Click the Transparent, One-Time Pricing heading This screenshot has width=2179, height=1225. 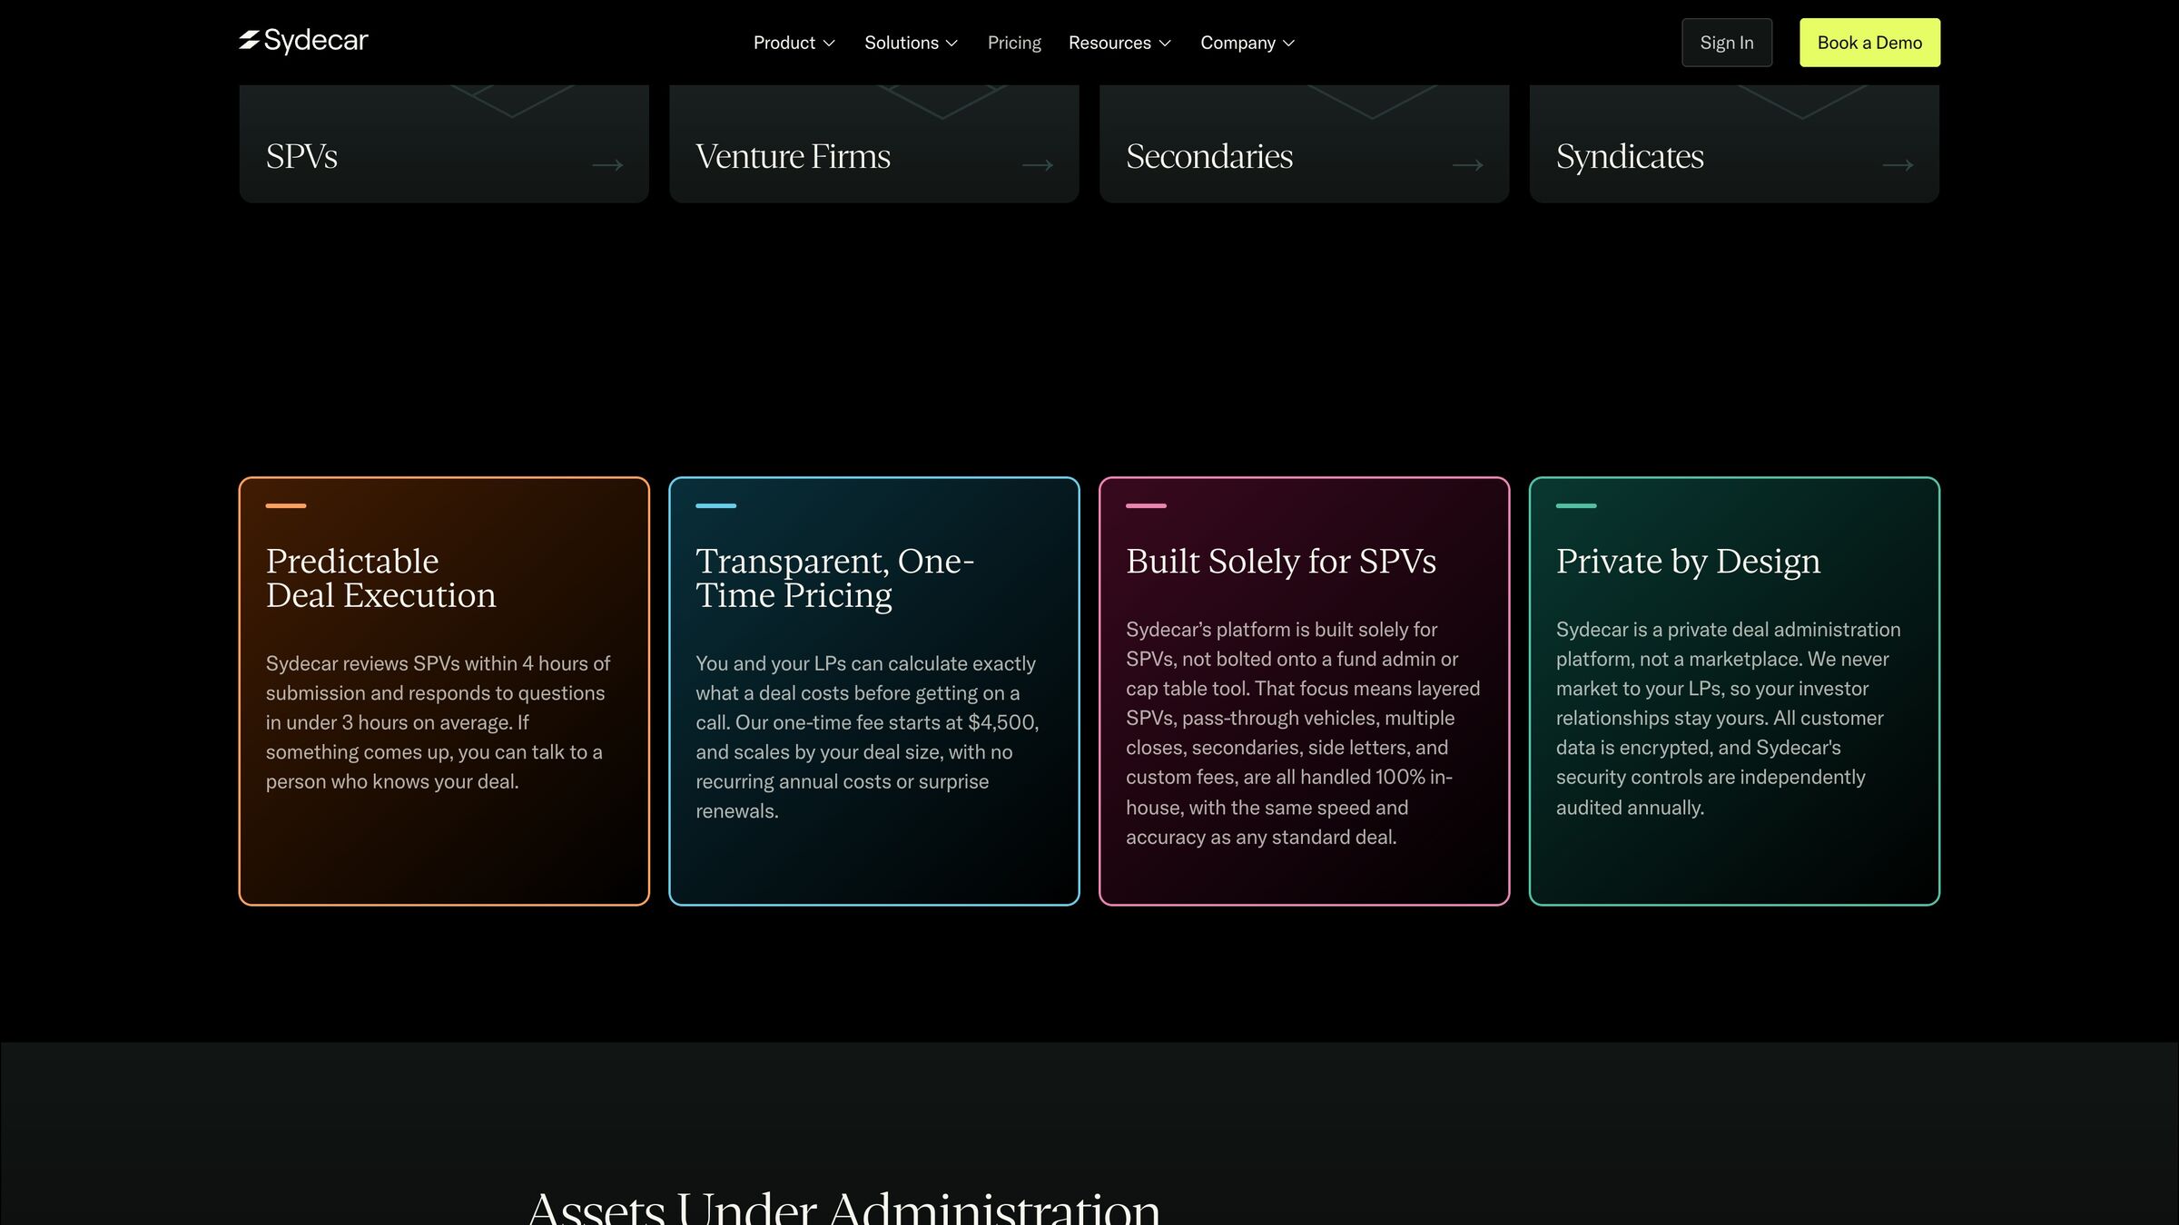tap(834, 578)
